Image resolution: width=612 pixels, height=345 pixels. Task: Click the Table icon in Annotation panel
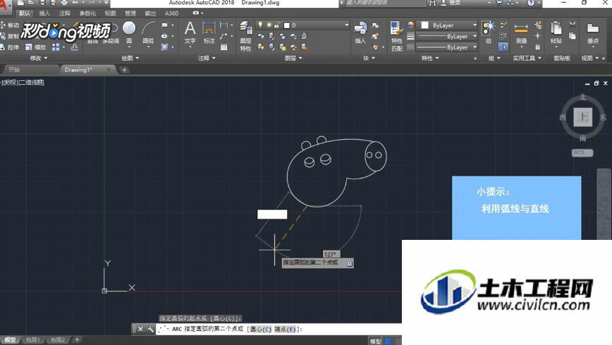[x=224, y=47]
